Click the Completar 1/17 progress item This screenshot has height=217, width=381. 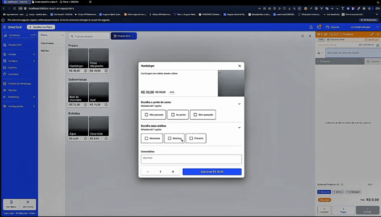(19, 35)
